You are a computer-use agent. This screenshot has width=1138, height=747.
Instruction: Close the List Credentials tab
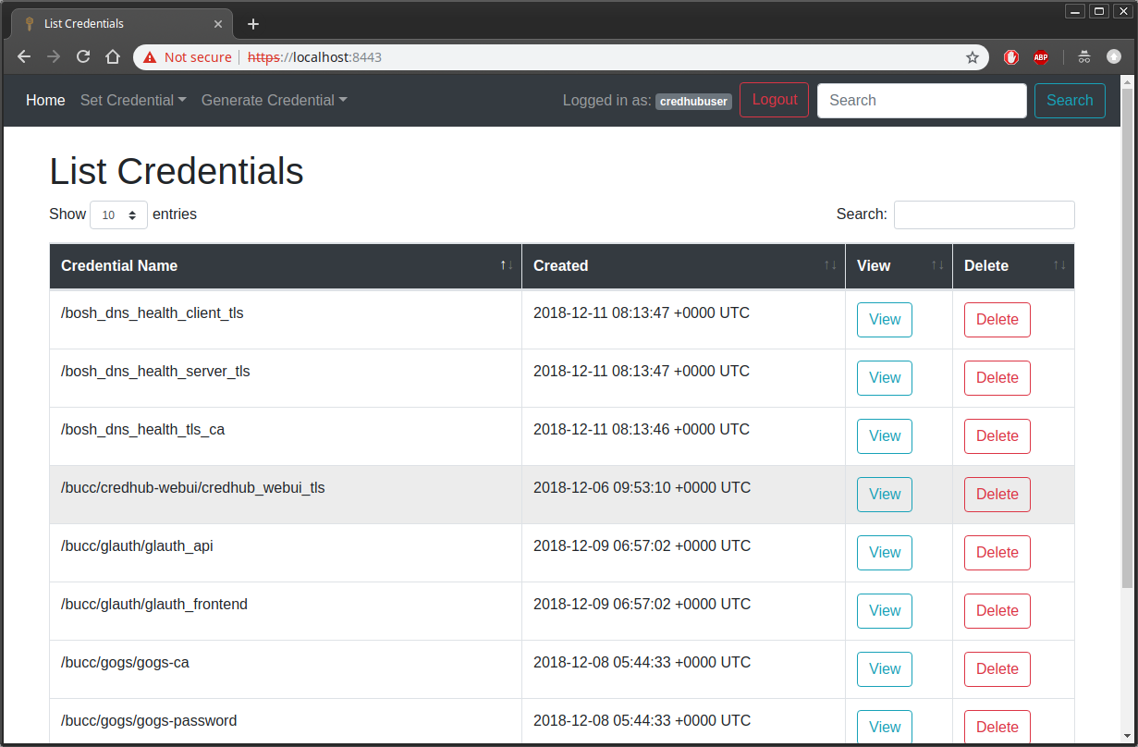click(x=218, y=24)
